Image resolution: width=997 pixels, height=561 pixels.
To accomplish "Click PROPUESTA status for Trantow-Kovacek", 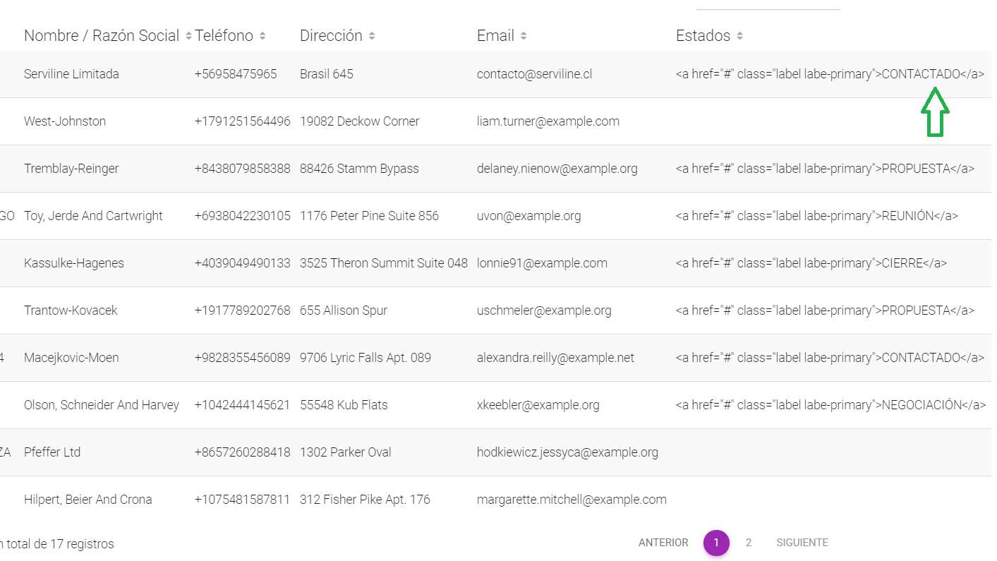I will point(825,310).
